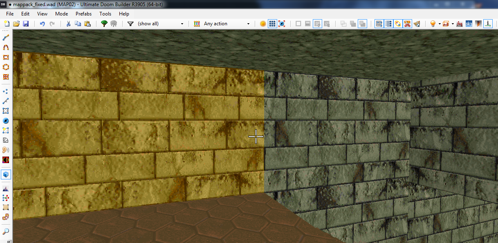The width and height of the screenshot is (498, 243).
Task: Toggle sky rendering
Action: (469, 24)
